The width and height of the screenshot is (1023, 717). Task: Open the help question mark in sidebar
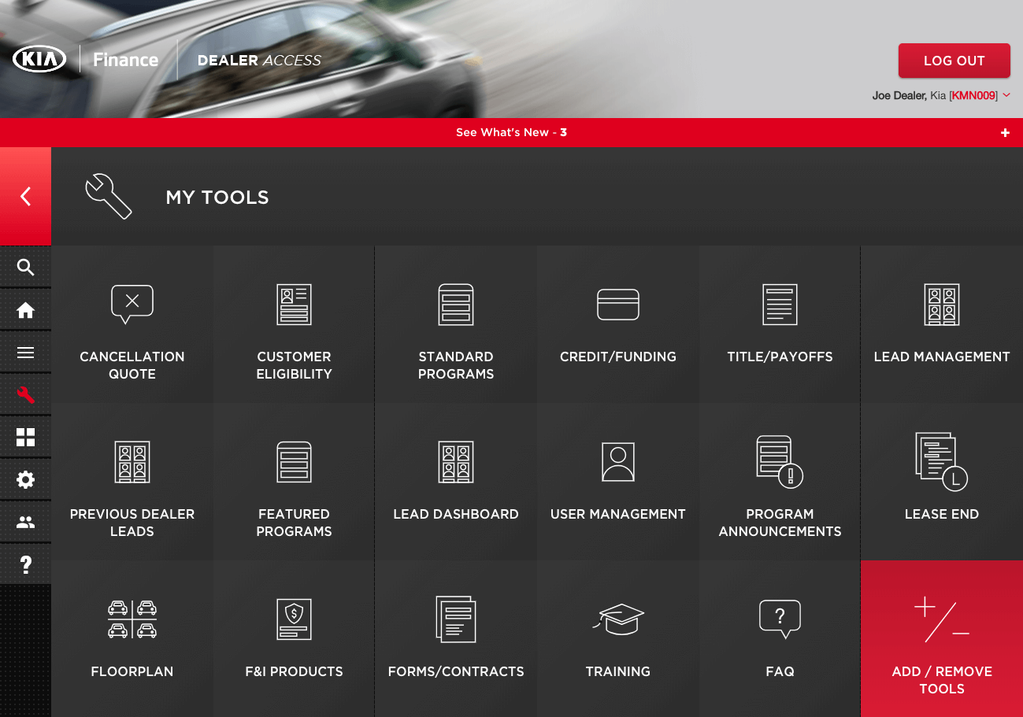26,564
